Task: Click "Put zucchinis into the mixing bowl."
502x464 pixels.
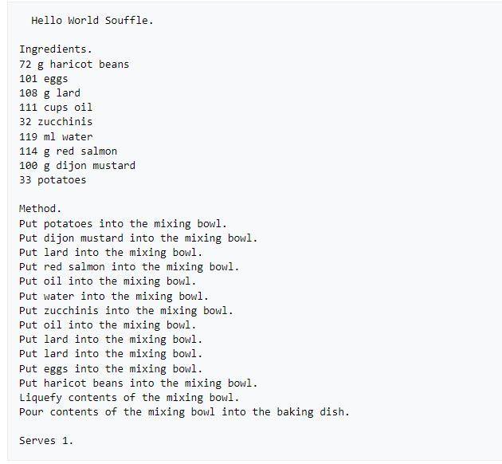Action: pos(126,311)
